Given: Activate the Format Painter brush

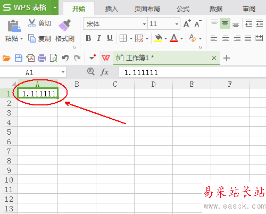Looking at the screenshot, I should click(x=64, y=26).
